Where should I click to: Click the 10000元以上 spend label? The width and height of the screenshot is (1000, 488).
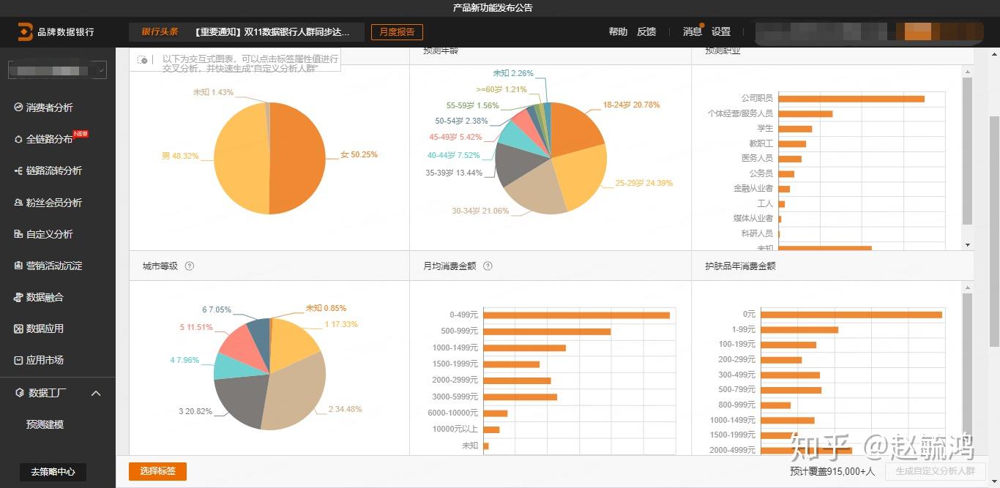pyautogui.click(x=455, y=429)
